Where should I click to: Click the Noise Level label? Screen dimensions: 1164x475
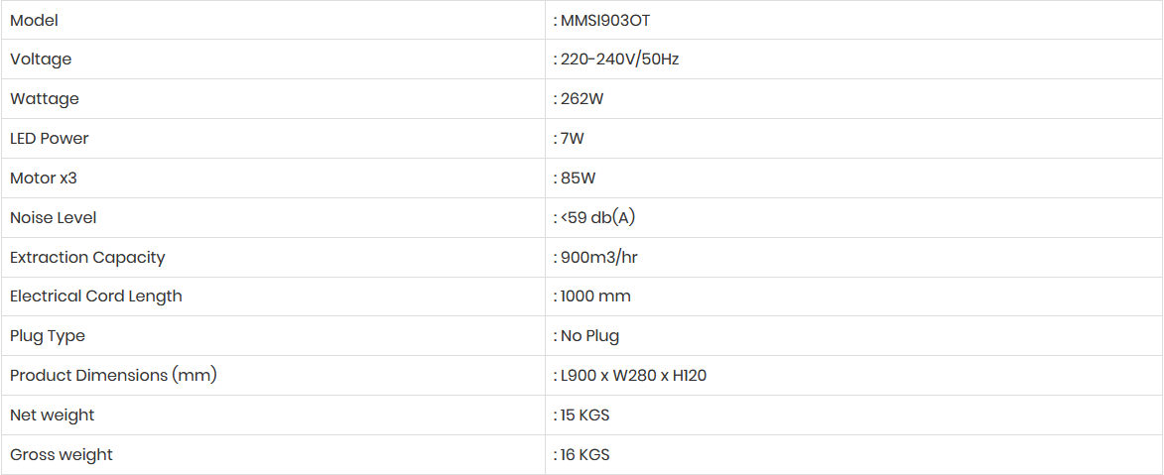(x=54, y=218)
